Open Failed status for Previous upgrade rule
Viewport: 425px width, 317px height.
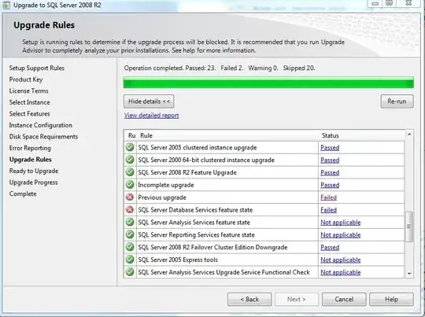click(328, 197)
